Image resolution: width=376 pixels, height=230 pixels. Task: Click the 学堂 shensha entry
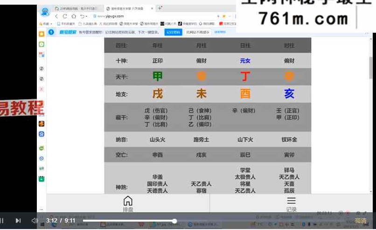[x=245, y=170]
